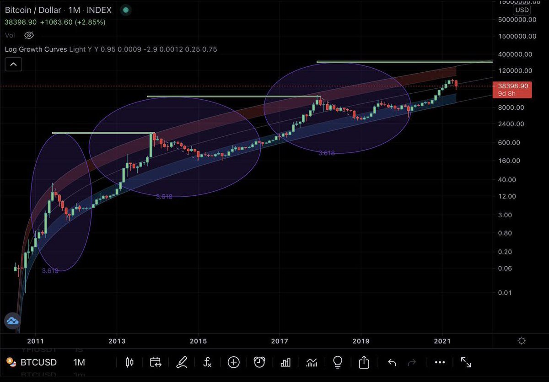Click the 120000.00 price axis label

[x=515, y=70]
